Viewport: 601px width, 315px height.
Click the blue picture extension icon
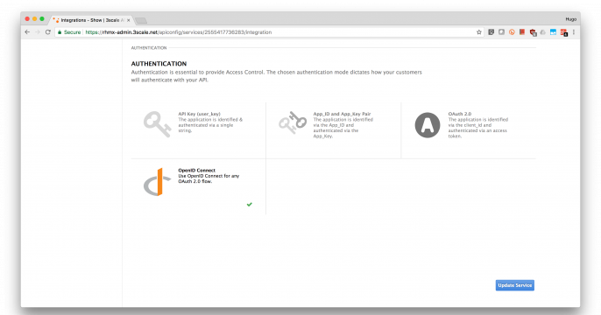pyautogui.click(x=553, y=32)
